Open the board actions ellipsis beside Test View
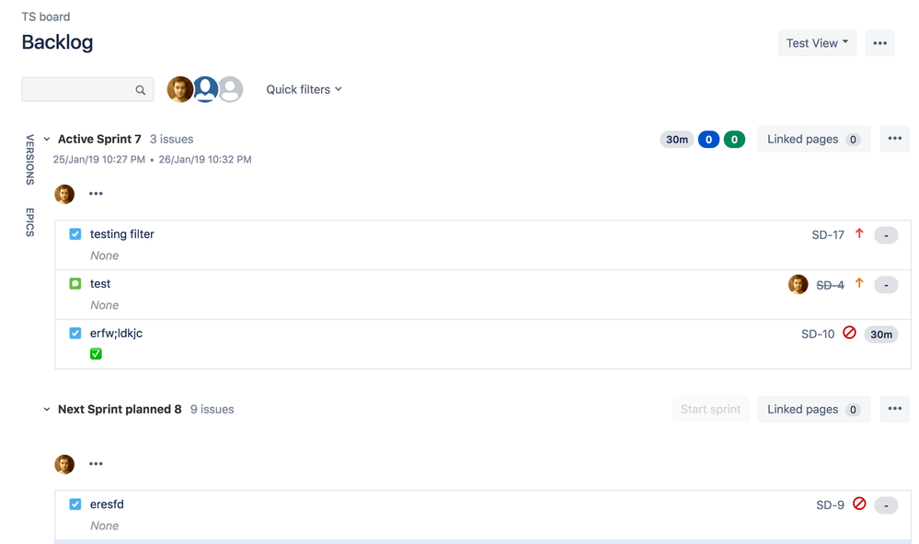Screen dimensions: 919x544 [x=879, y=42]
